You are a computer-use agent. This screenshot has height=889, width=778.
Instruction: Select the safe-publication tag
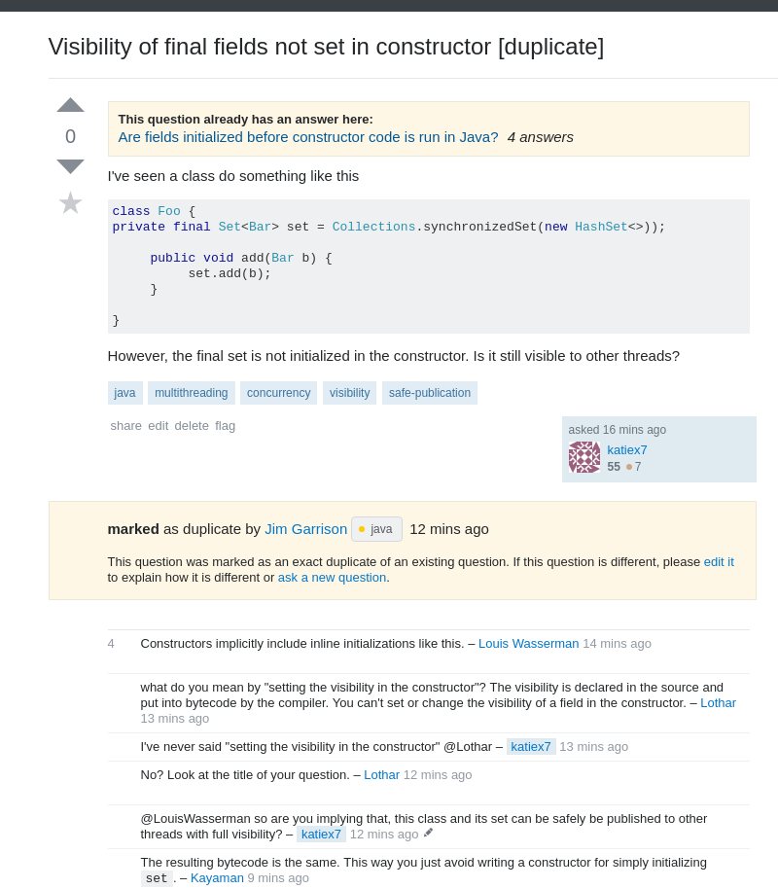click(x=429, y=393)
